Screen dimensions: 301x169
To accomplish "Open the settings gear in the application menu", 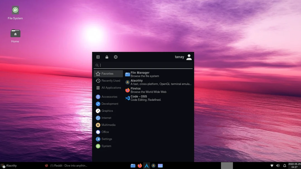I will [x=116, y=57].
